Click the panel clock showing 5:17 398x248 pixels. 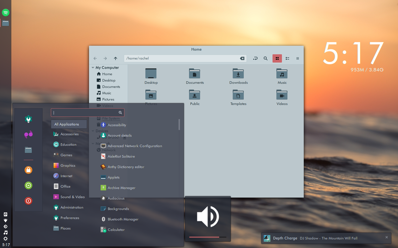click(6, 245)
